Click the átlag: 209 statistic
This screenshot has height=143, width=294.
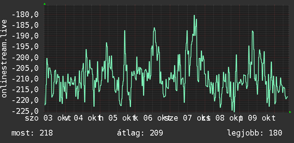140,133
